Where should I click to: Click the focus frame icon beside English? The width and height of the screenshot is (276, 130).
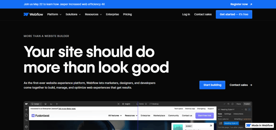click(119, 104)
